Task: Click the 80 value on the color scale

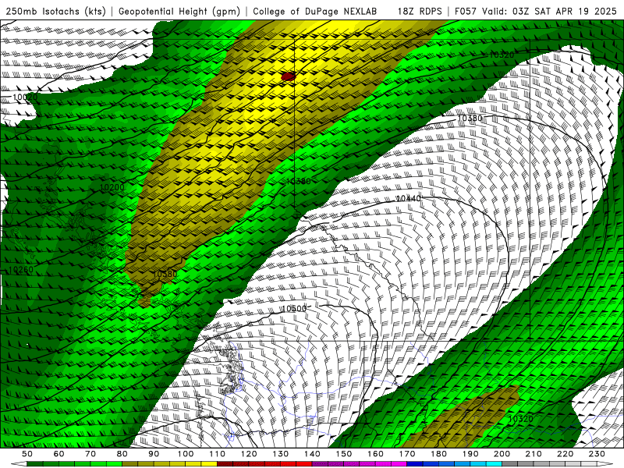Action: pyautogui.click(x=122, y=454)
